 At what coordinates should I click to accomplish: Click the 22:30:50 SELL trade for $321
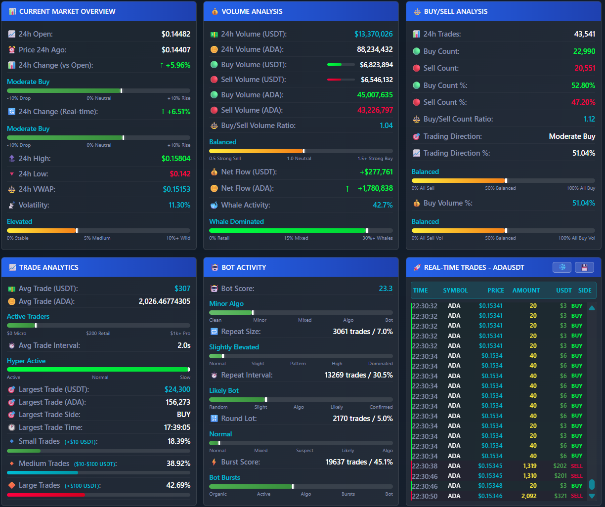point(498,496)
